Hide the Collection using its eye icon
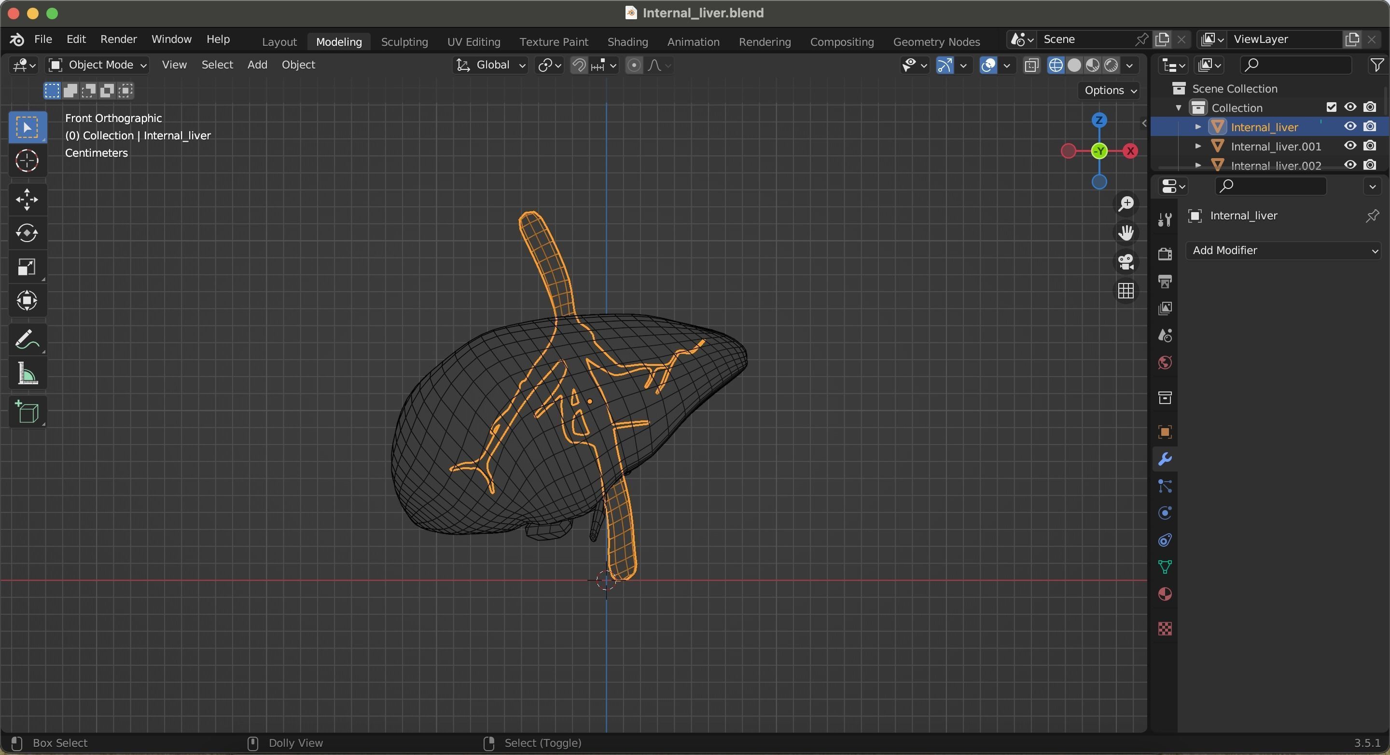1390x755 pixels. click(x=1350, y=107)
